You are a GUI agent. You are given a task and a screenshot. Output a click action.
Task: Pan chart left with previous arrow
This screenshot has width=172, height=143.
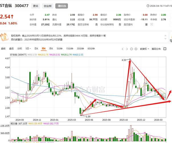click(123, 49)
